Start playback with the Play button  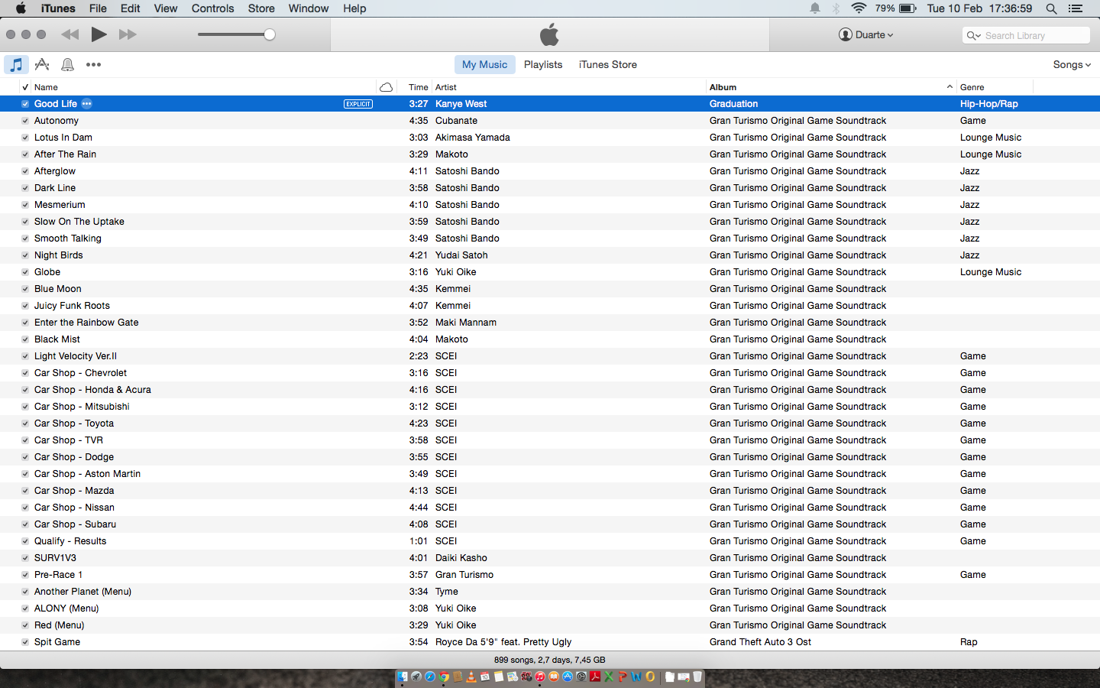[99, 34]
